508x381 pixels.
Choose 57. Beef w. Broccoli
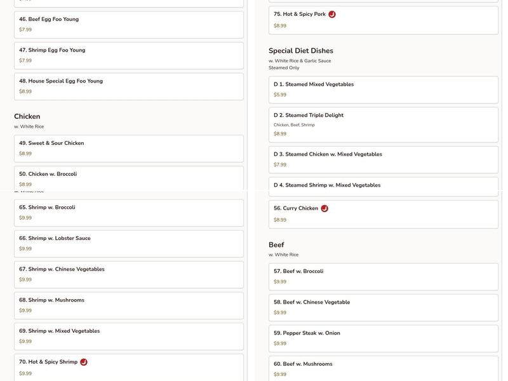(x=383, y=276)
